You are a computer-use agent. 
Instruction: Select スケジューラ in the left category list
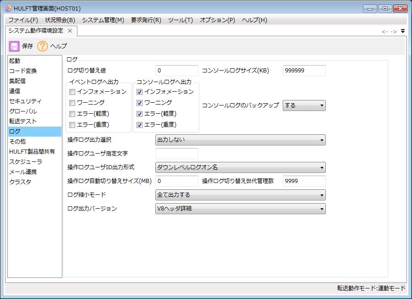(x=25, y=161)
